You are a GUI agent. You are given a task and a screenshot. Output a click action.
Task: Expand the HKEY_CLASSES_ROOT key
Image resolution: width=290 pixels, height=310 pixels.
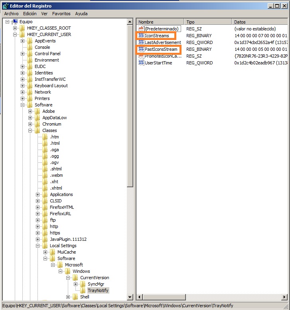15,28
